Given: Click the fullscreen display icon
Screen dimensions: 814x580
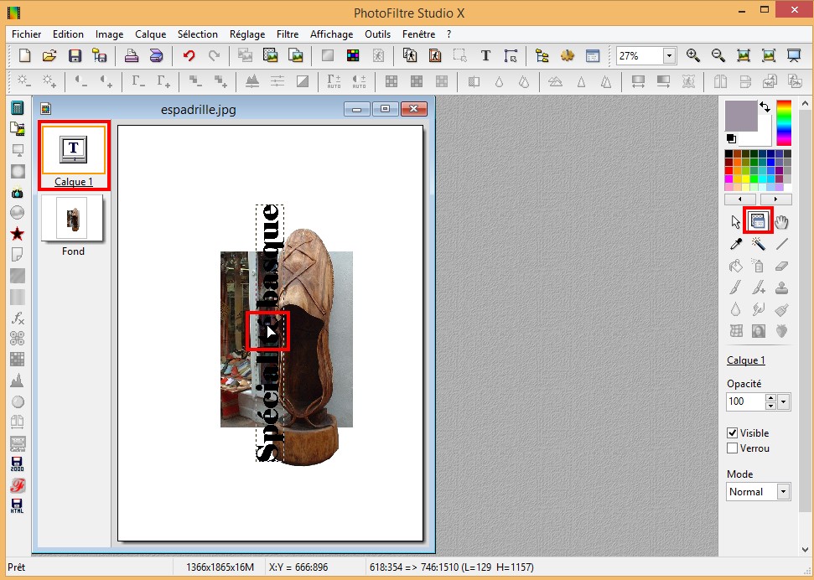Looking at the screenshot, I should (794, 55).
